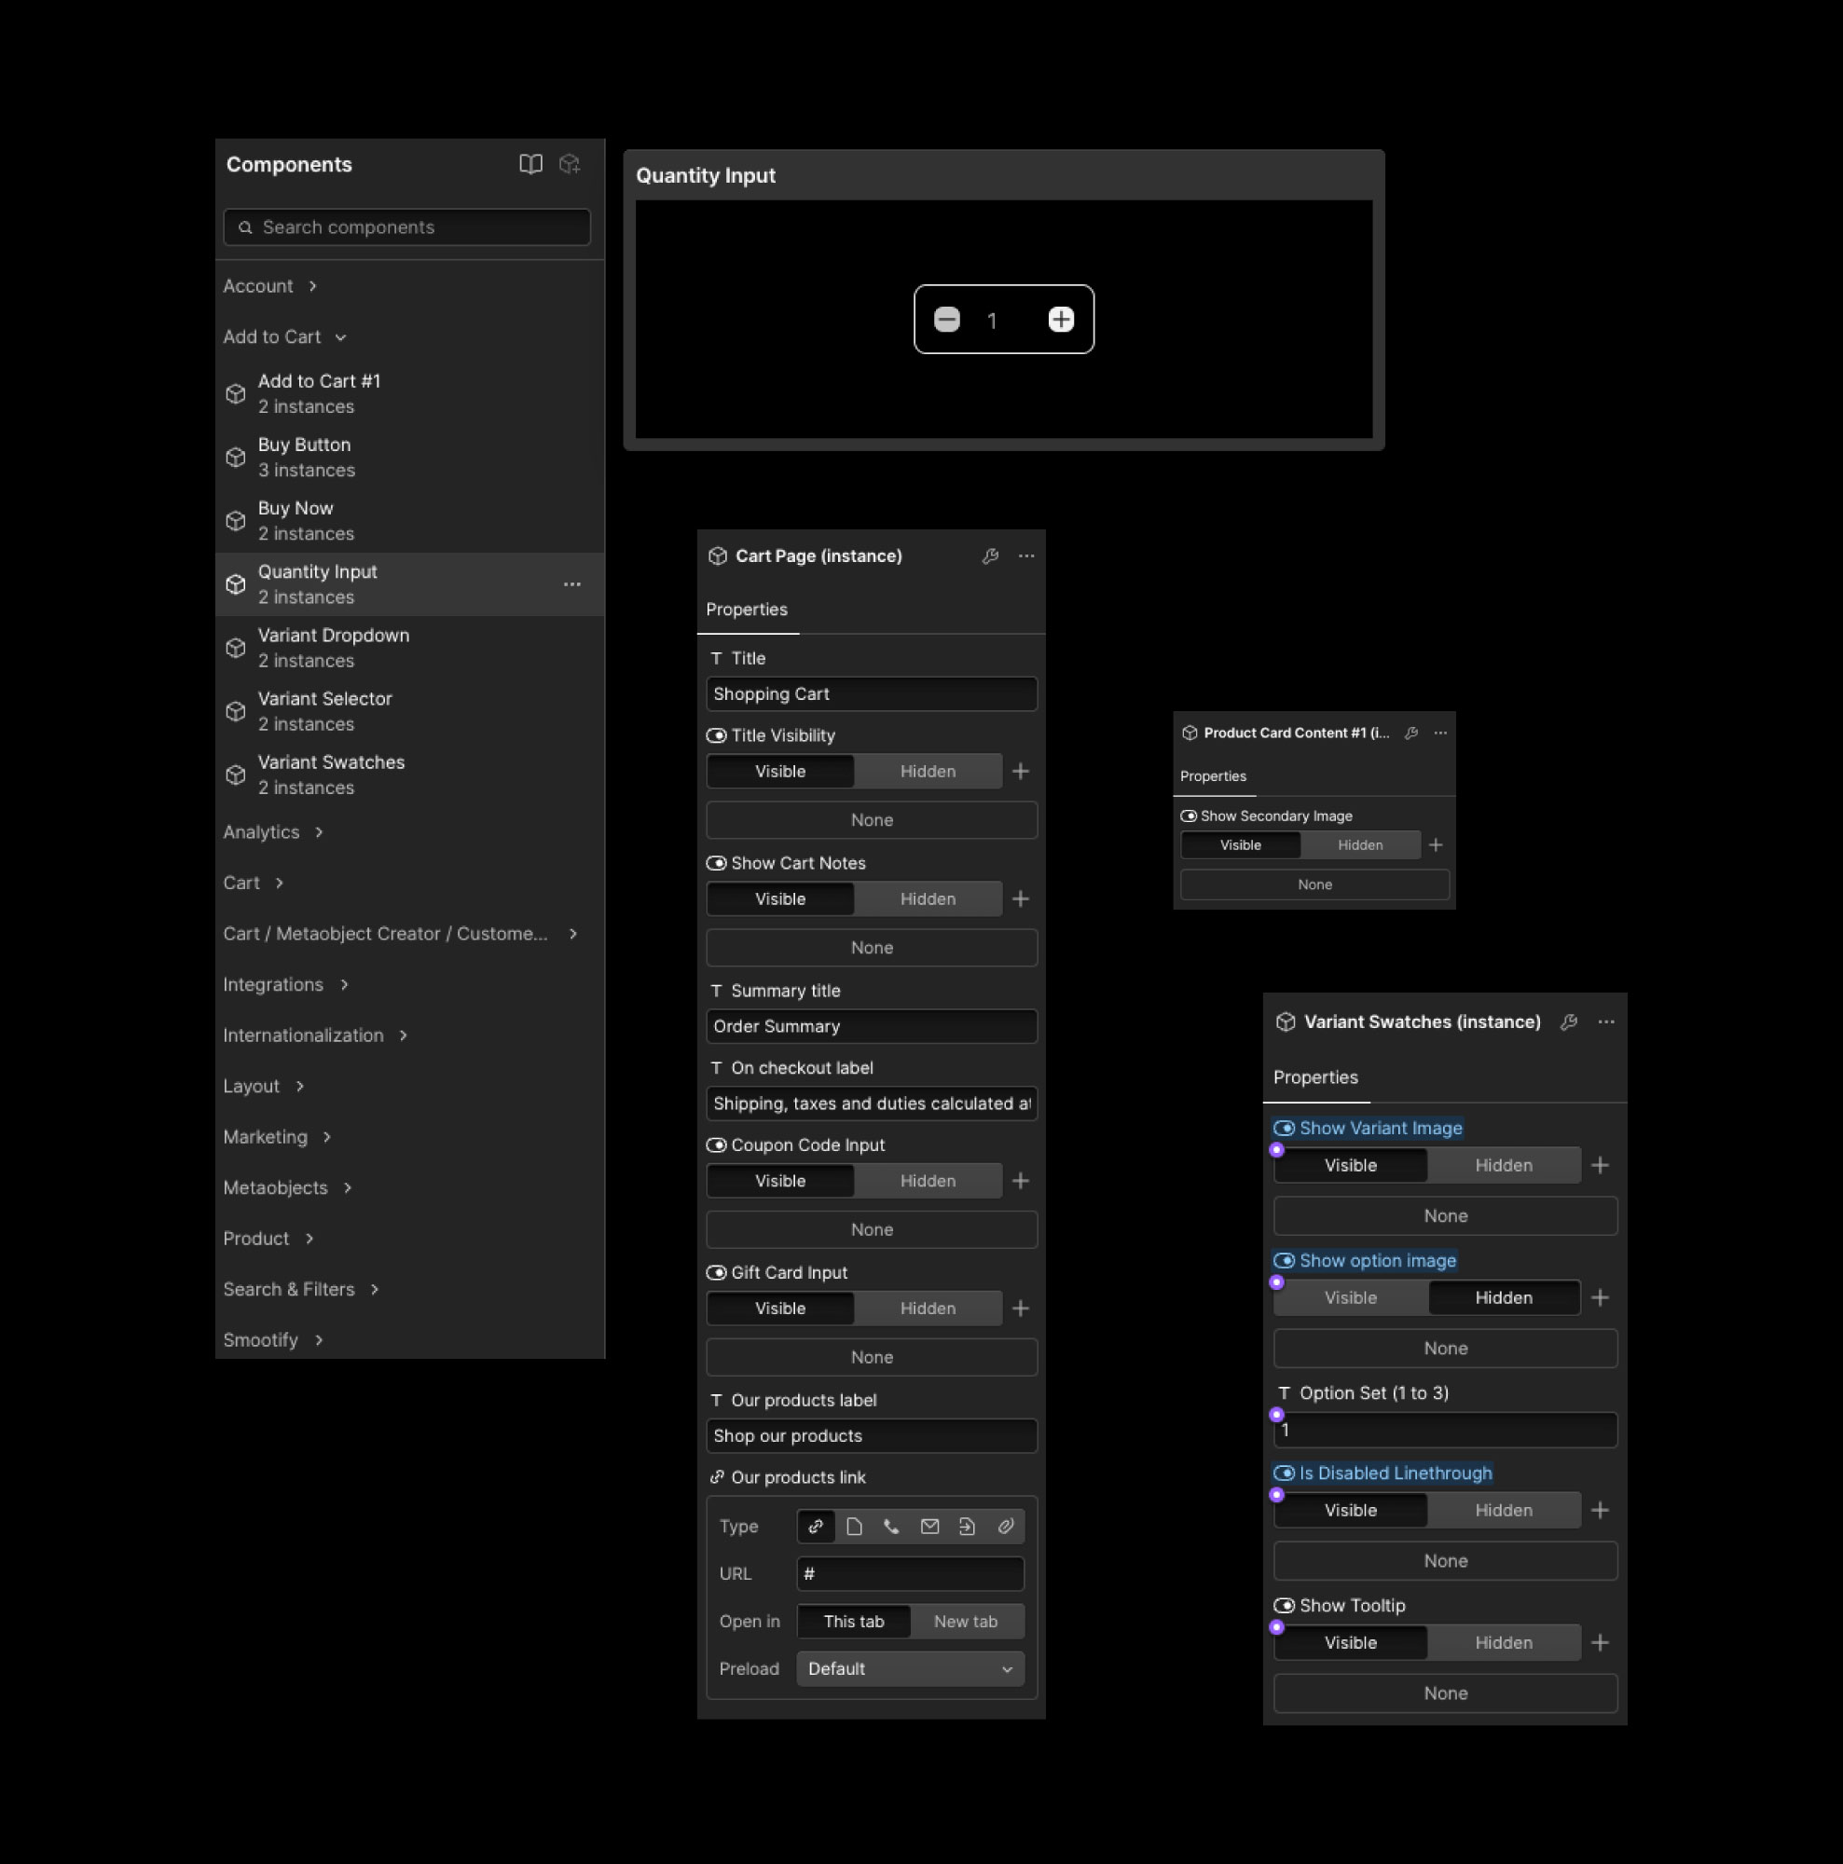Select the attachment link type icon
The width and height of the screenshot is (1843, 1864).
(1006, 1527)
